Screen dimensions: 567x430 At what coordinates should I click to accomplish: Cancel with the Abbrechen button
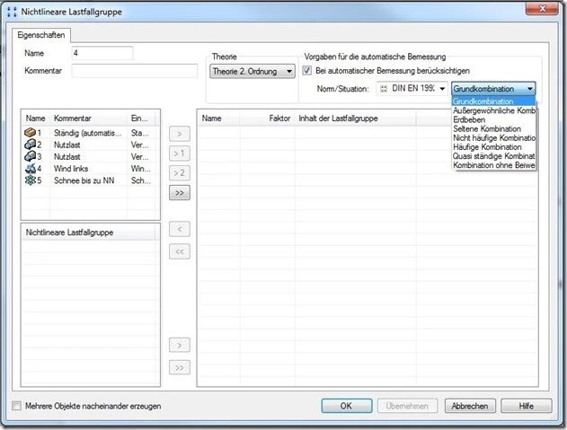point(470,406)
